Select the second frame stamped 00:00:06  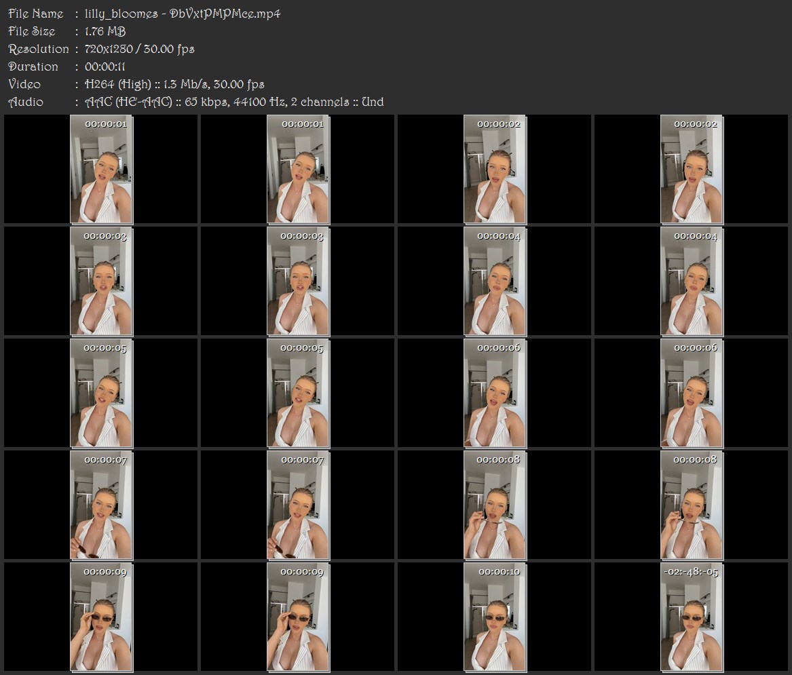point(692,393)
